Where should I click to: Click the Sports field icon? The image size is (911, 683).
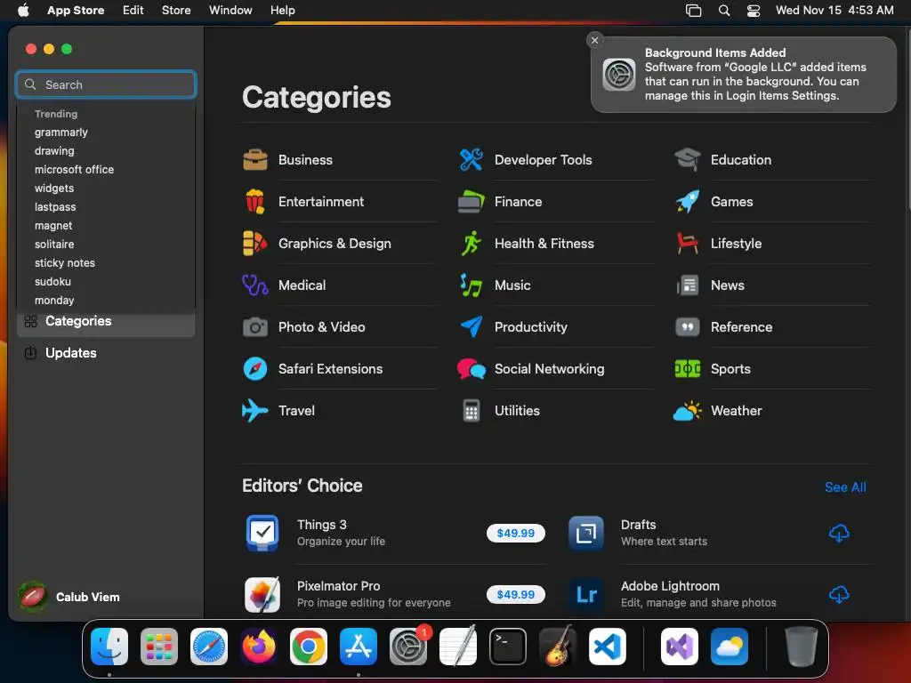(x=688, y=369)
